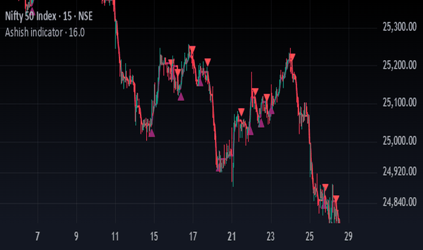The image size is (423, 250).
Task: Click the 25,300.00 price axis label
Action: [399, 27]
